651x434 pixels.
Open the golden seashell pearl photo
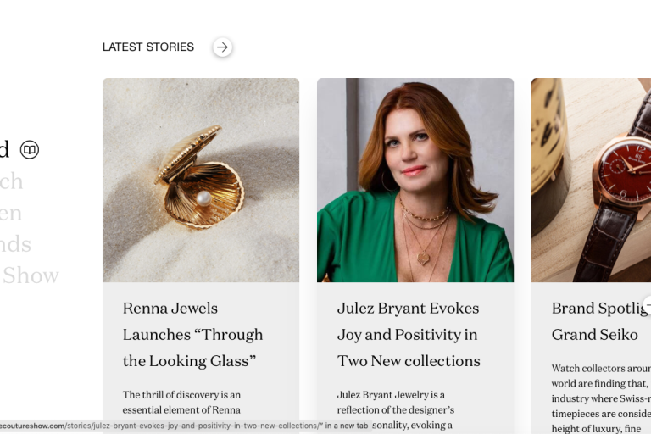tap(201, 180)
